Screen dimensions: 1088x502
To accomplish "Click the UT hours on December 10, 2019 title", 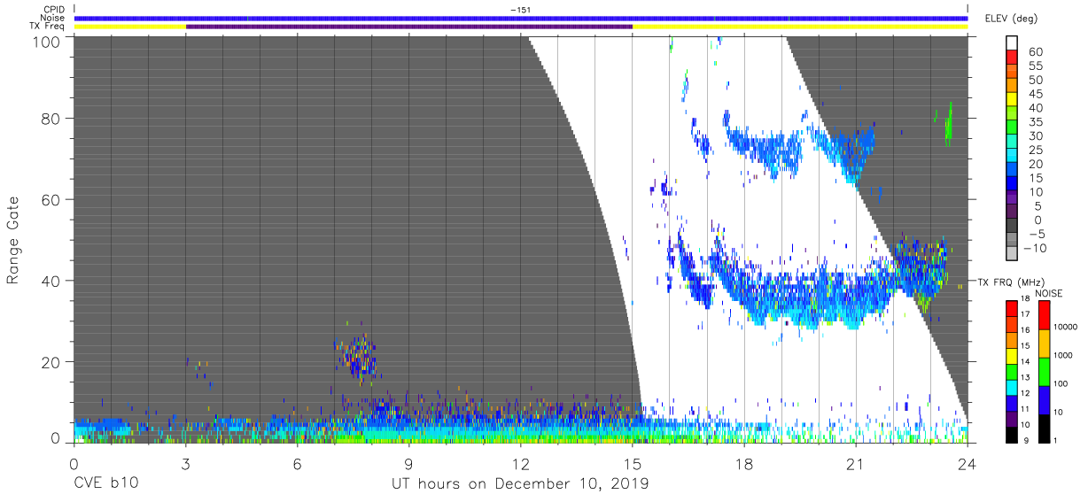I will click(x=521, y=484).
